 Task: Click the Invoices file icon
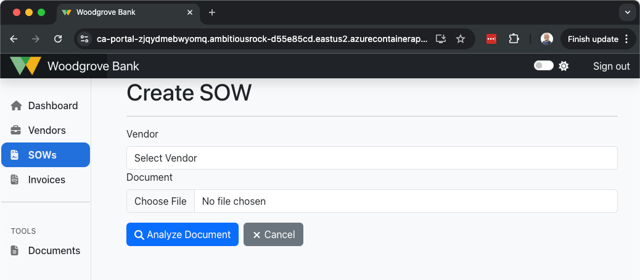pyautogui.click(x=15, y=179)
